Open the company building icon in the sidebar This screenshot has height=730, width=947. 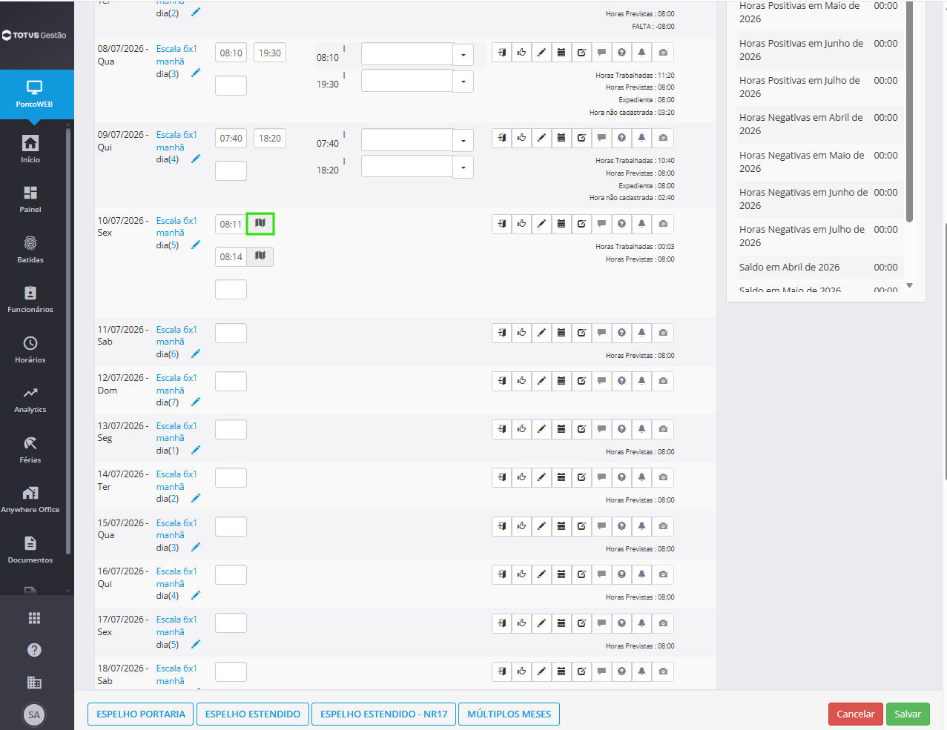tap(34, 683)
